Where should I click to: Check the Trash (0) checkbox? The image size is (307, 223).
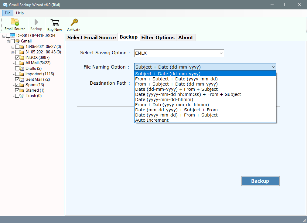pos(17,96)
